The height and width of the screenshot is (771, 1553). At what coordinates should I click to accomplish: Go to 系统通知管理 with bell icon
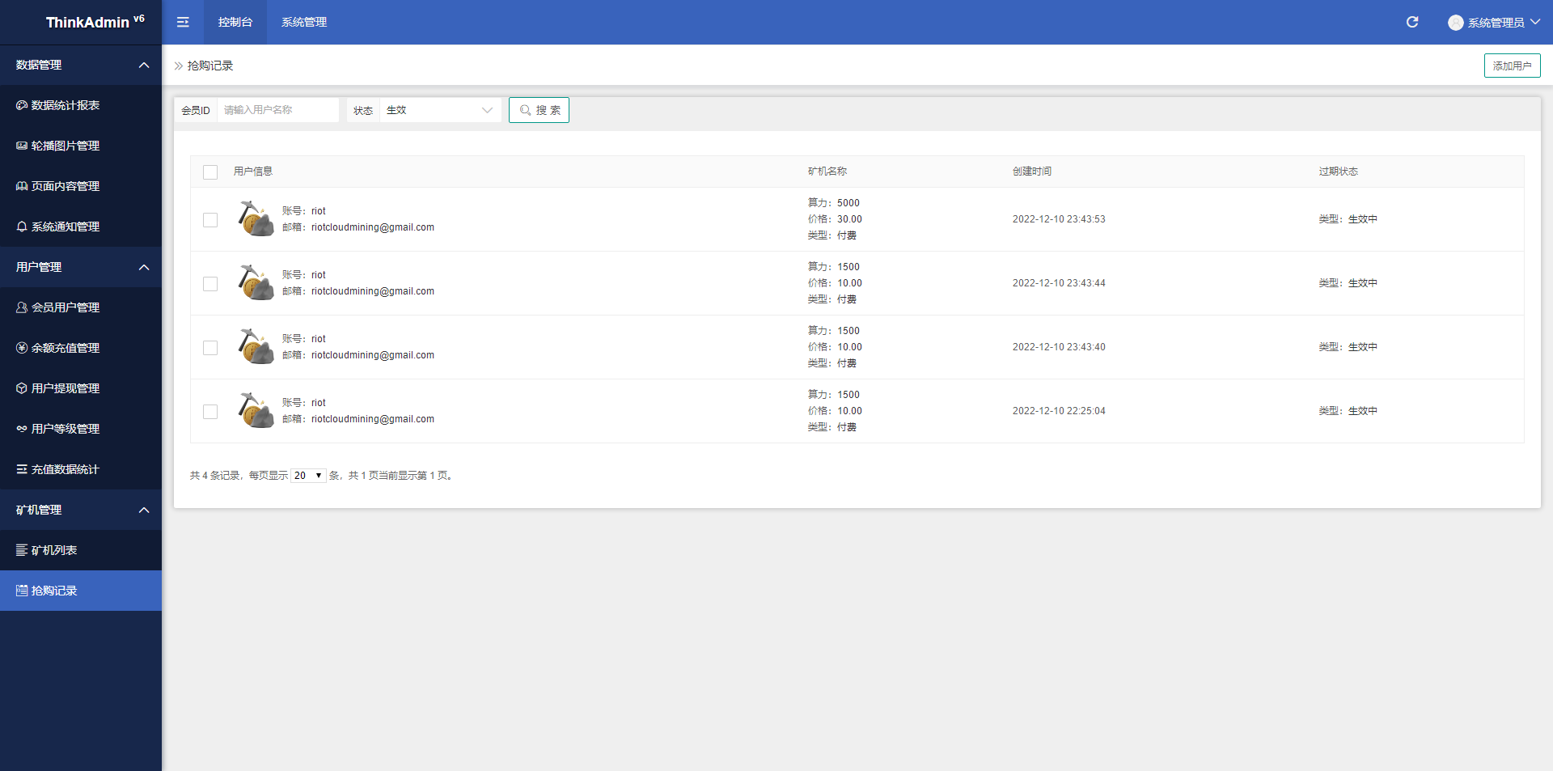pos(66,227)
